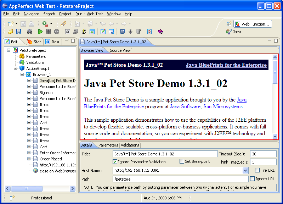Open External Tools dropdown arrow
This screenshot has width=283, height=204.
pyautogui.click(x=51, y=24)
